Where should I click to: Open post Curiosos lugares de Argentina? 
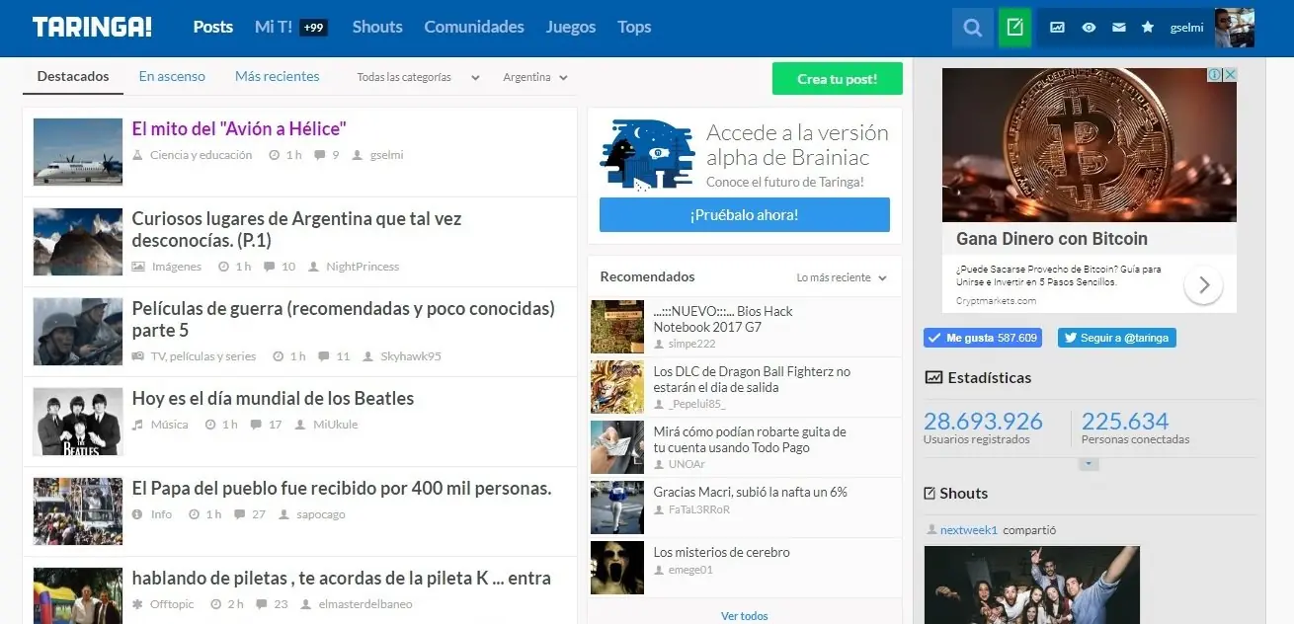click(296, 229)
